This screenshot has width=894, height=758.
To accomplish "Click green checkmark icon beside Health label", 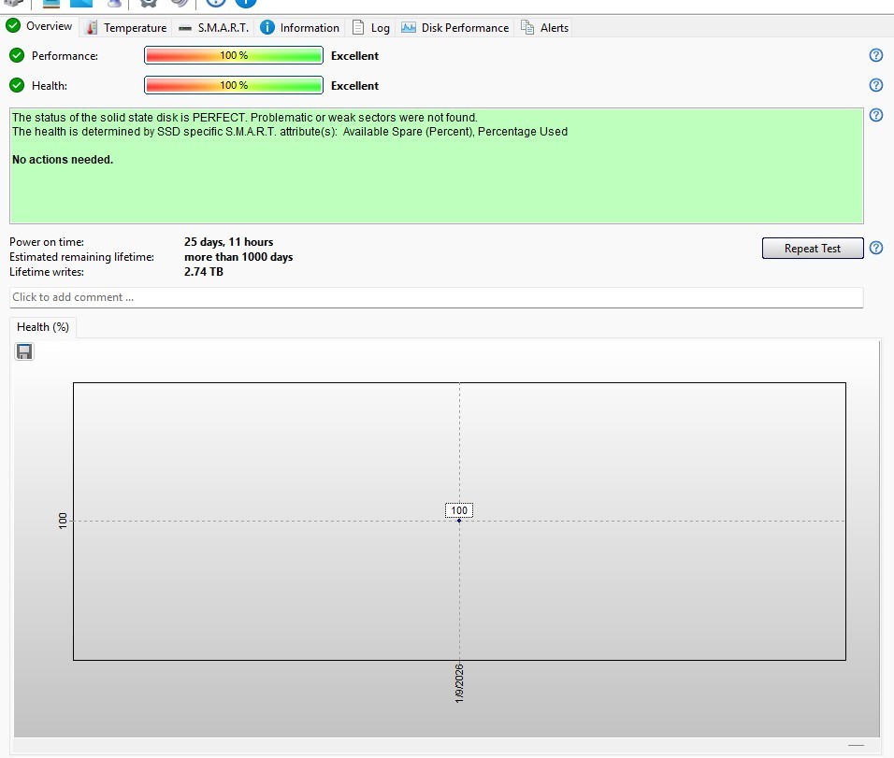I will (17, 85).
